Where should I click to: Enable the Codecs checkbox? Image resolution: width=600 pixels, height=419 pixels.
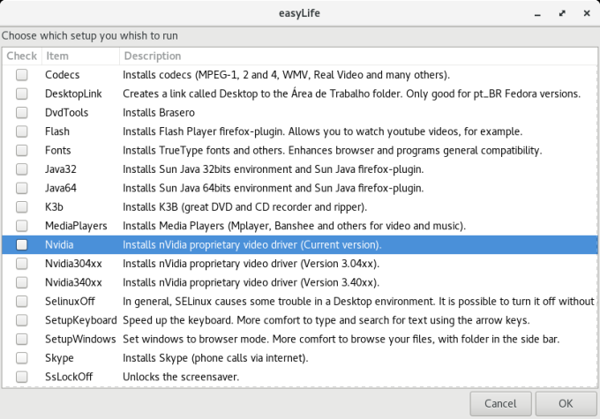[x=21, y=75]
